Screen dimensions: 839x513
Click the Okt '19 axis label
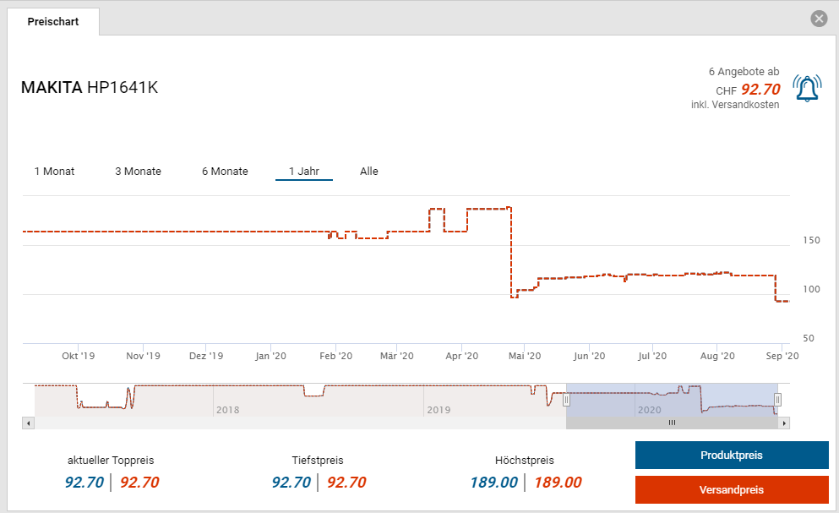coord(78,356)
